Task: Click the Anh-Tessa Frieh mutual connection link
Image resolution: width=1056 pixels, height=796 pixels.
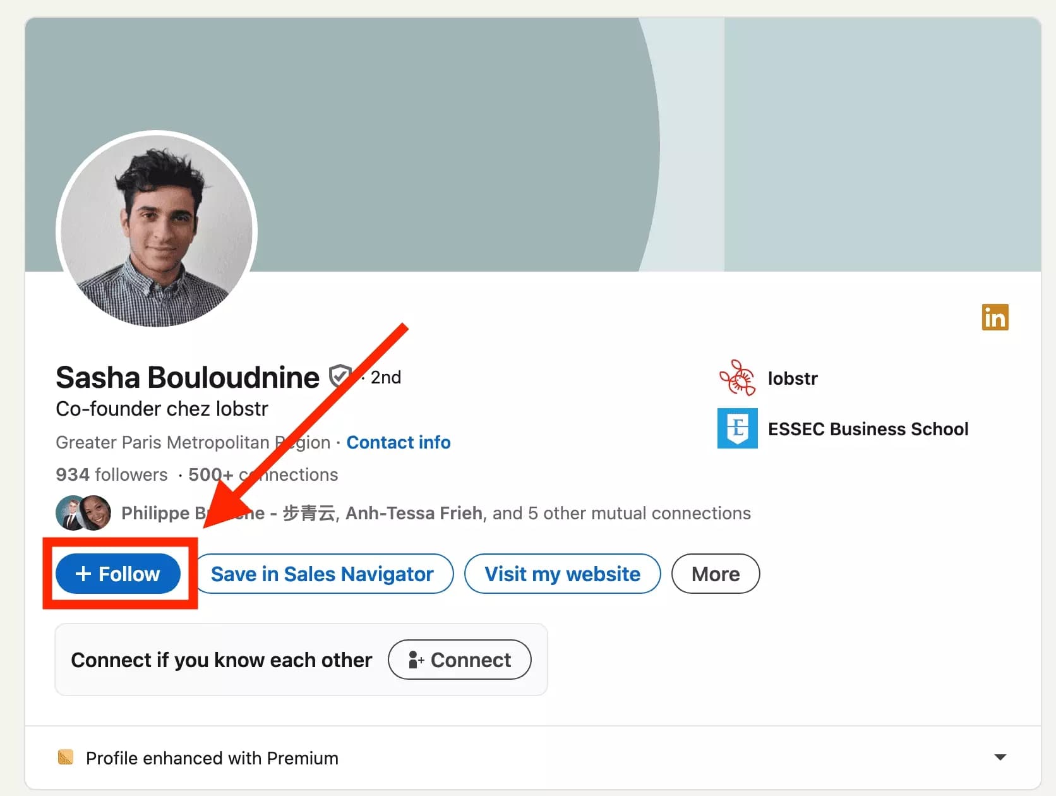Action: [x=414, y=513]
